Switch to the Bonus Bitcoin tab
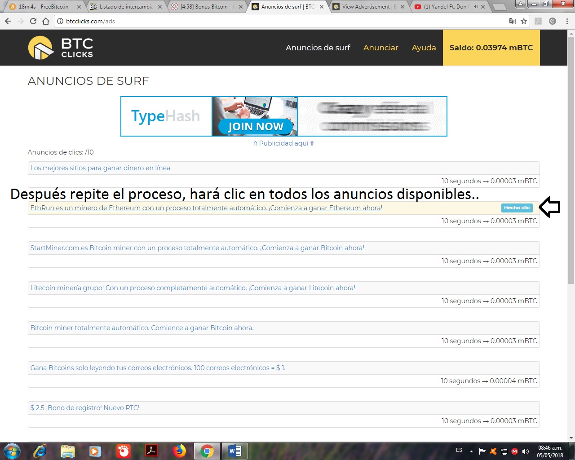 point(208,7)
